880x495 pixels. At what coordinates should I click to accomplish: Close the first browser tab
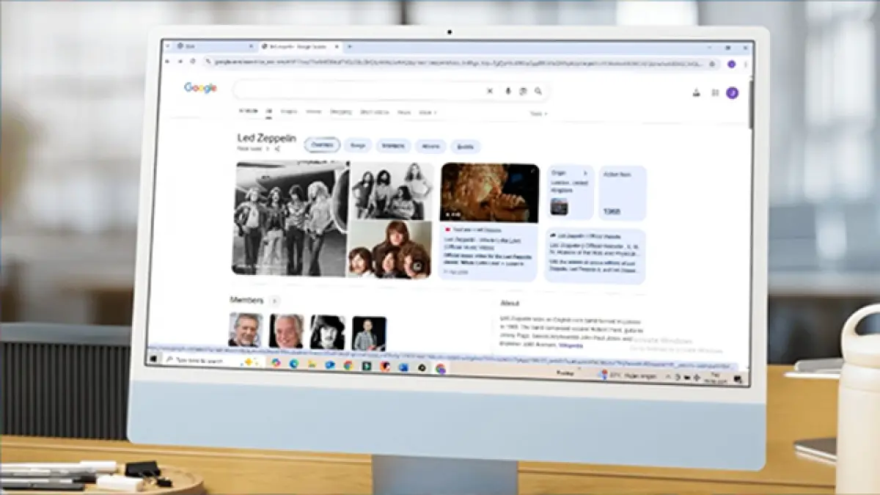pos(251,46)
